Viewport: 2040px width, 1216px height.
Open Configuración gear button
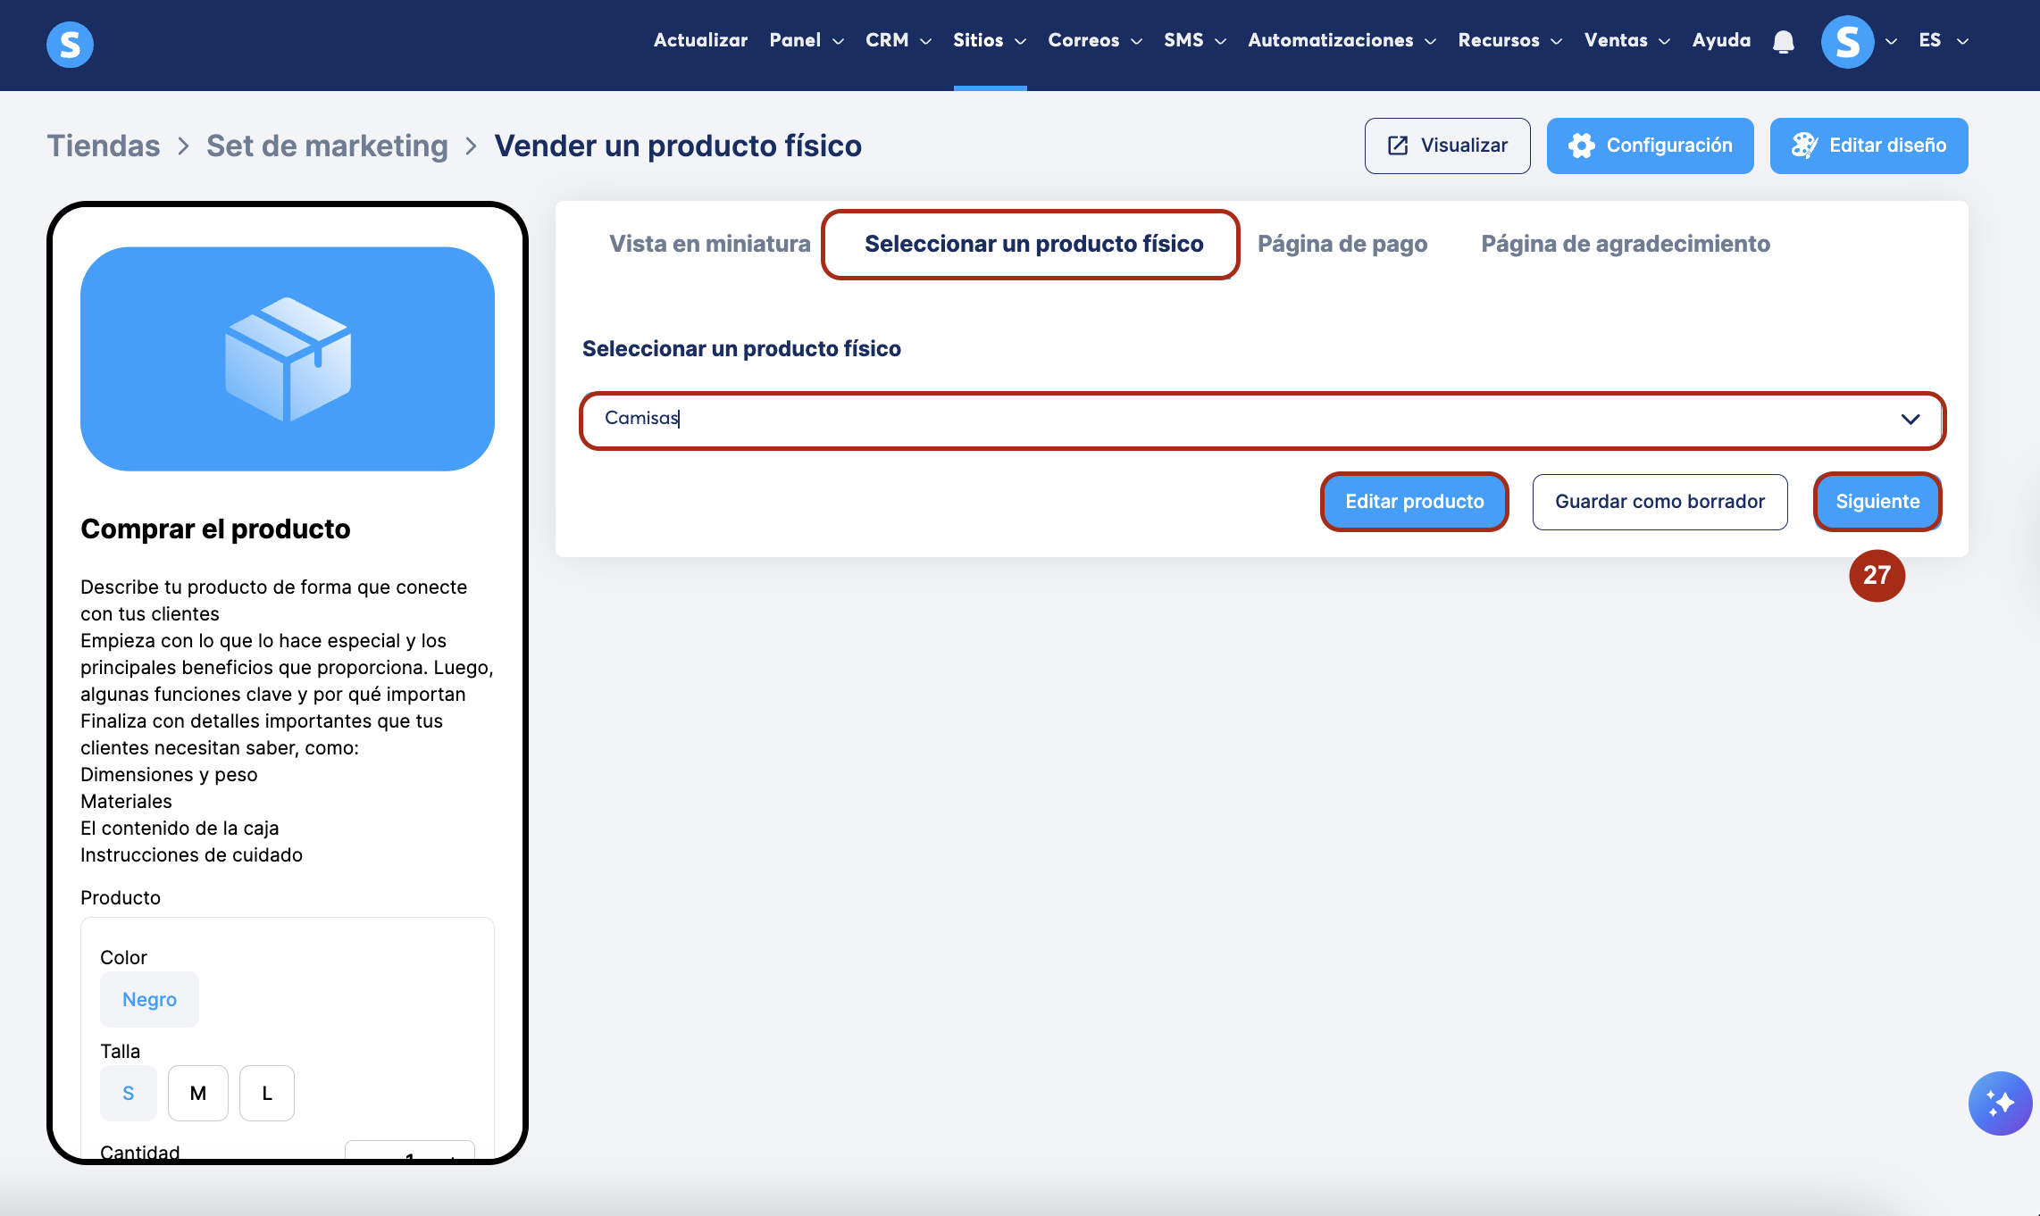[1650, 146]
